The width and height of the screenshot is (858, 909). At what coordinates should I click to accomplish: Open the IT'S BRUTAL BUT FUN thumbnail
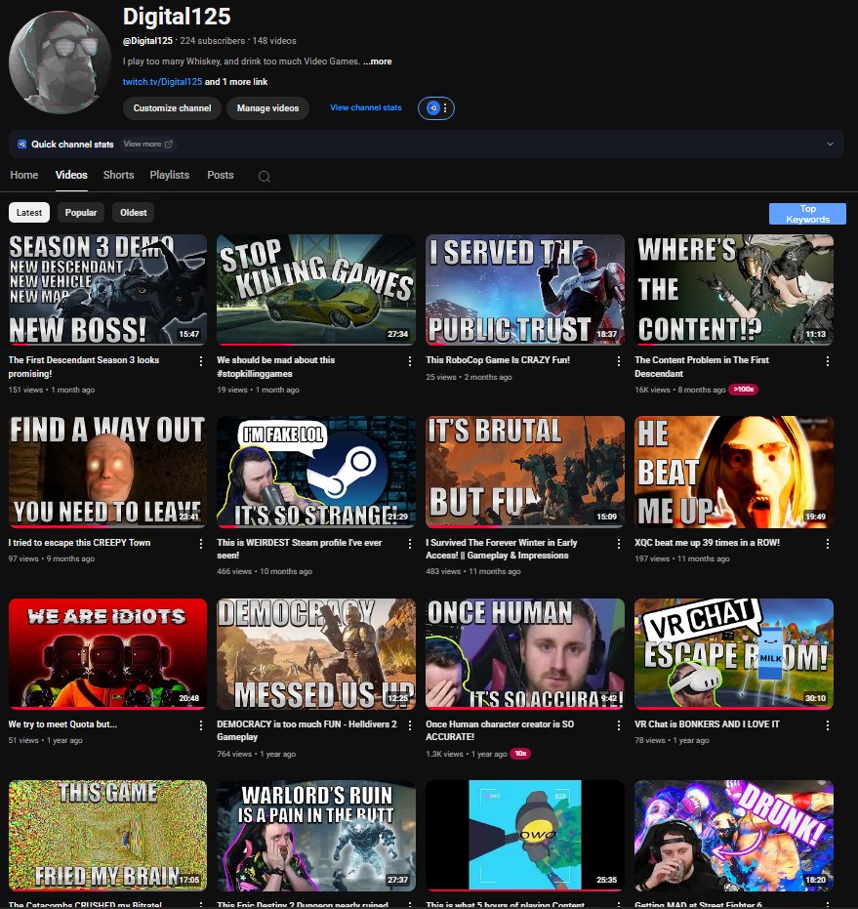point(525,472)
